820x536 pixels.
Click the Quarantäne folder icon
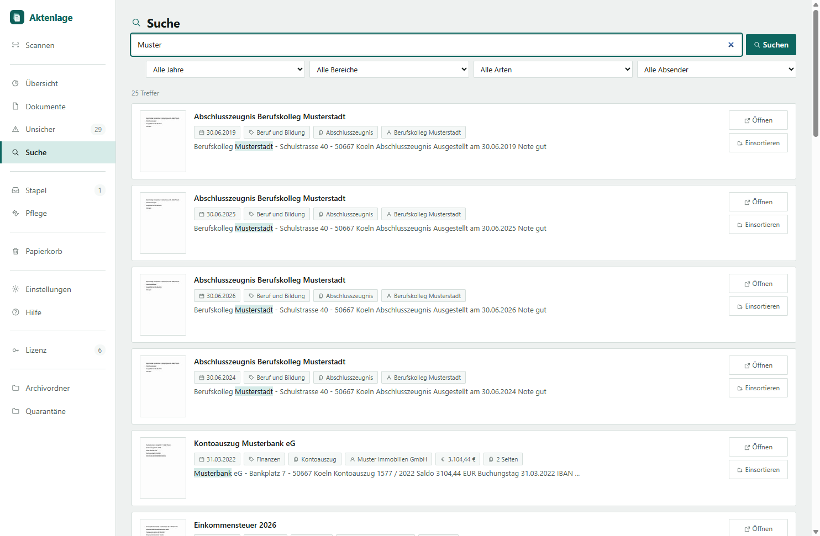coord(15,411)
